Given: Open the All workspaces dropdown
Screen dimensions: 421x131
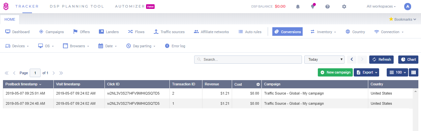Looking at the screenshot, I should [x=381, y=7].
